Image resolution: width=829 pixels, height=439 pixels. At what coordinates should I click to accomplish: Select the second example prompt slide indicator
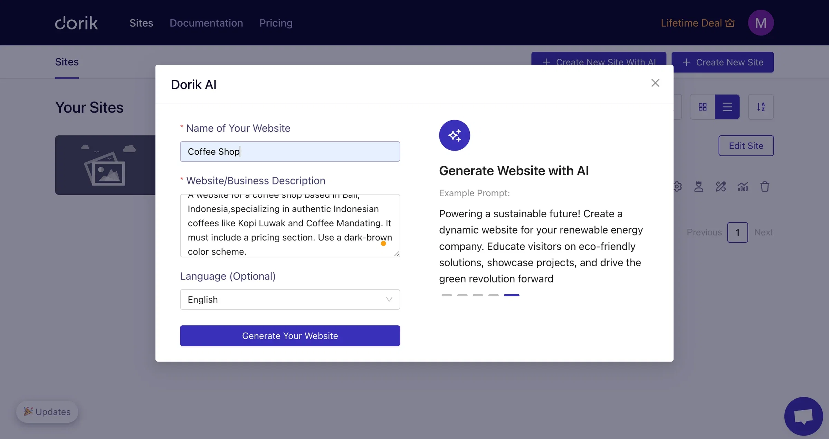click(x=462, y=295)
